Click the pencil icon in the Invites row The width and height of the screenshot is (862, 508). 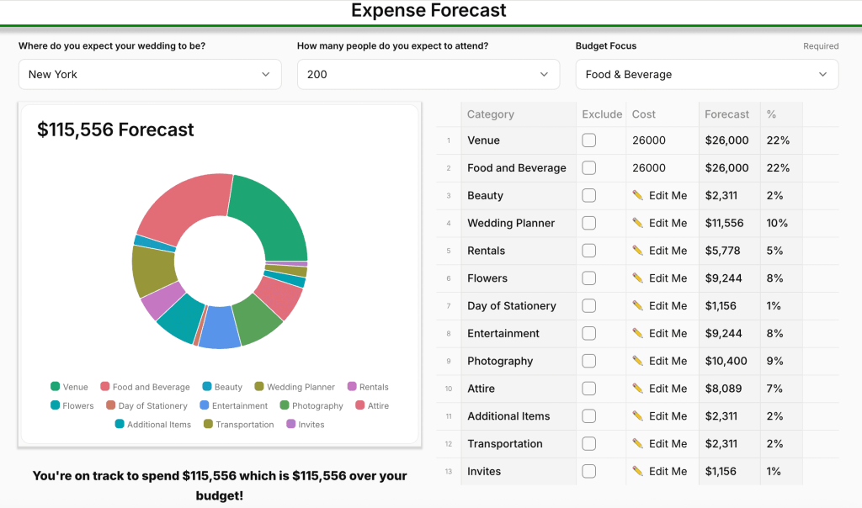(637, 472)
